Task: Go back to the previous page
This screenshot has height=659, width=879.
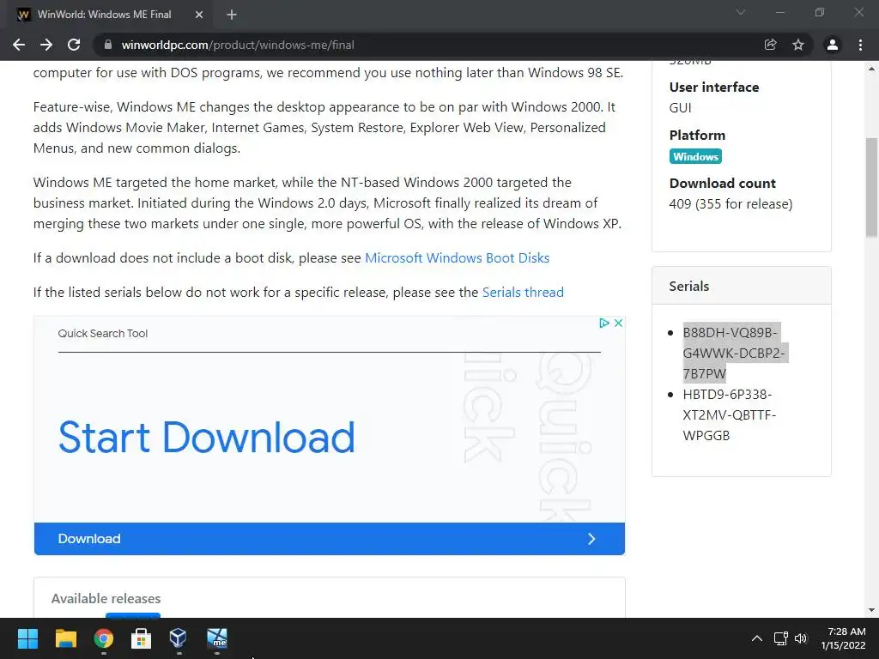Action: [19, 45]
